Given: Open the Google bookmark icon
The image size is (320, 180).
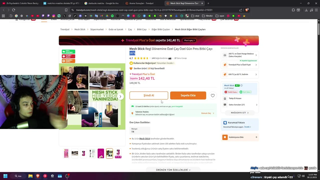Looking at the screenshot, I should (x=16, y=16).
